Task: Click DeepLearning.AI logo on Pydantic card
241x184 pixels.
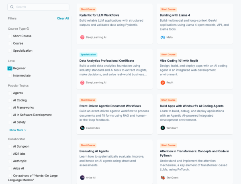Action: [x=82, y=37]
